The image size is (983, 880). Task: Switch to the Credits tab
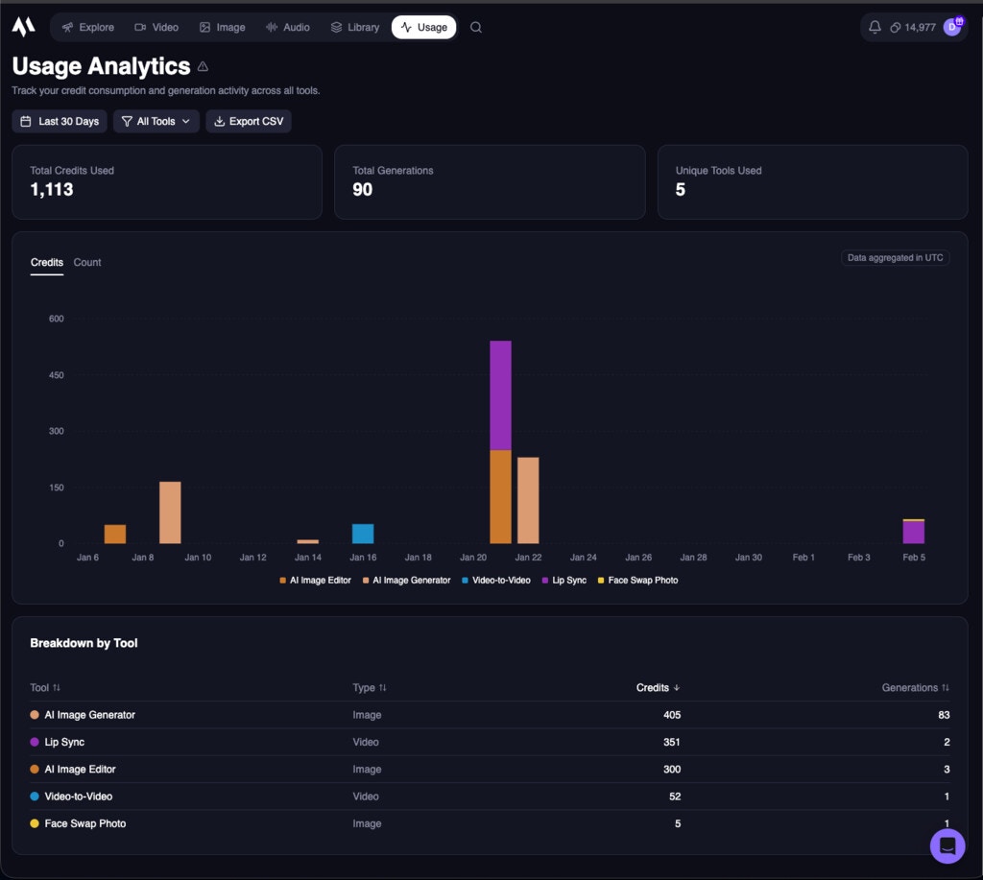46,261
